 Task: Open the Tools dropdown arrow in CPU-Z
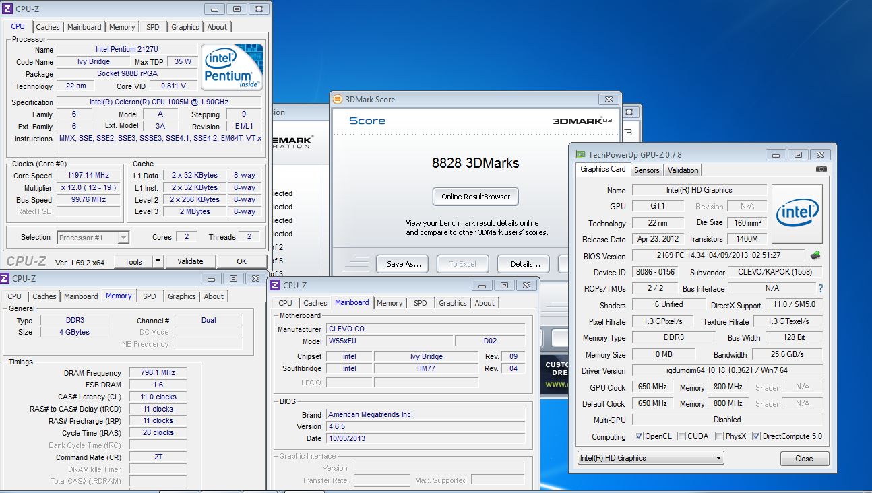pos(158,261)
